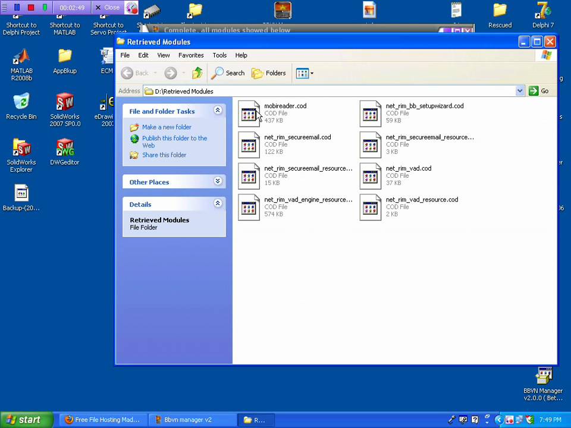Click the Forward navigation arrow

tap(171, 73)
